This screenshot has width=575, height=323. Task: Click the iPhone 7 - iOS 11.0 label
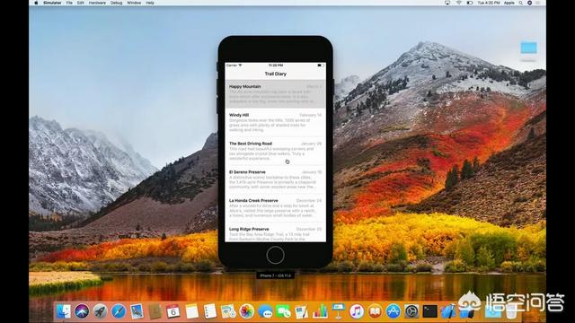275,275
